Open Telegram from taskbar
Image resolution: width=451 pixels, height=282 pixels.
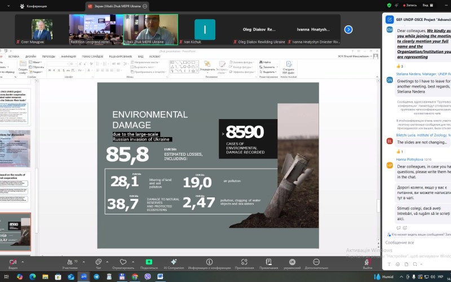[96, 277]
